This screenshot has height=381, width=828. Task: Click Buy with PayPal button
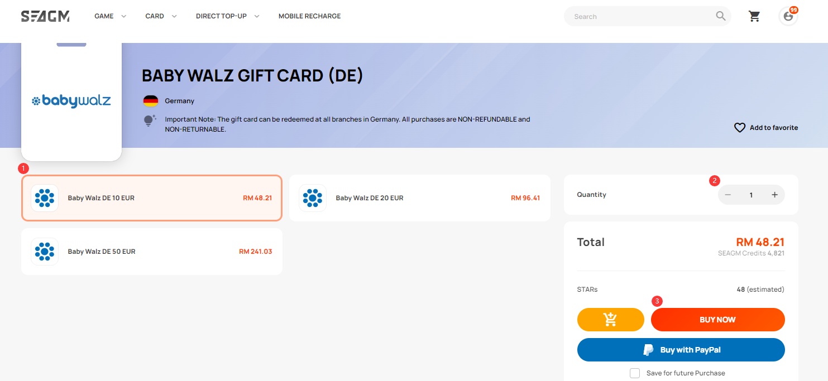tap(681, 350)
